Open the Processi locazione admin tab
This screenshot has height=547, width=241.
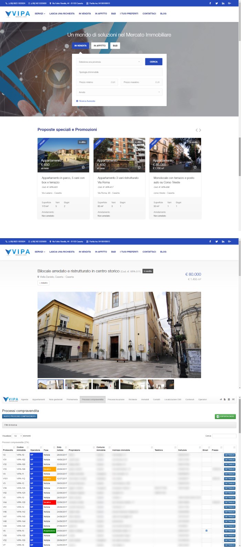point(116,399)
